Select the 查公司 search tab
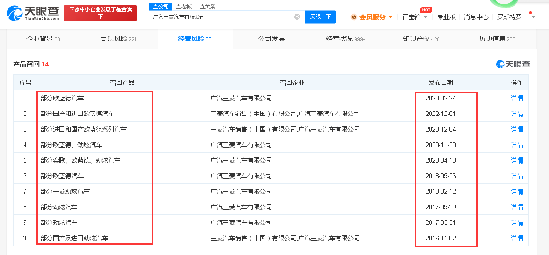Screen dimensions: 549x255 point(160,7)
